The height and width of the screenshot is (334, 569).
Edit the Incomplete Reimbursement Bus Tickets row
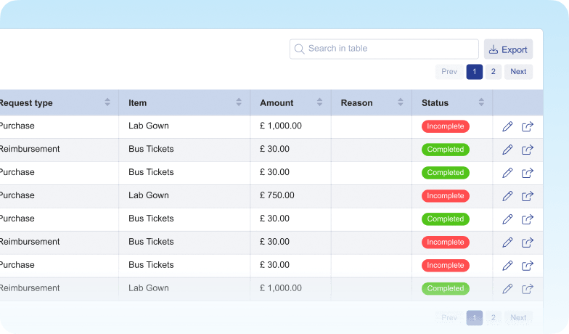point(507,243)
